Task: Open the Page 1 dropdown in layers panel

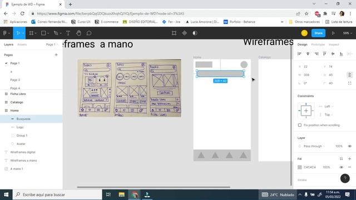Action: point(52,44)
